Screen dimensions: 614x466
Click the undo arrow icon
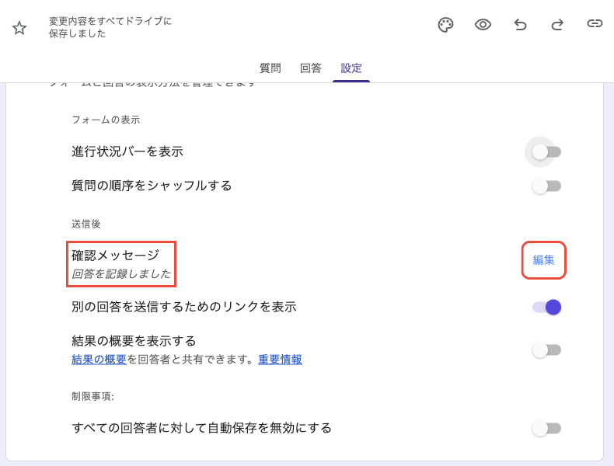[520, 25]
